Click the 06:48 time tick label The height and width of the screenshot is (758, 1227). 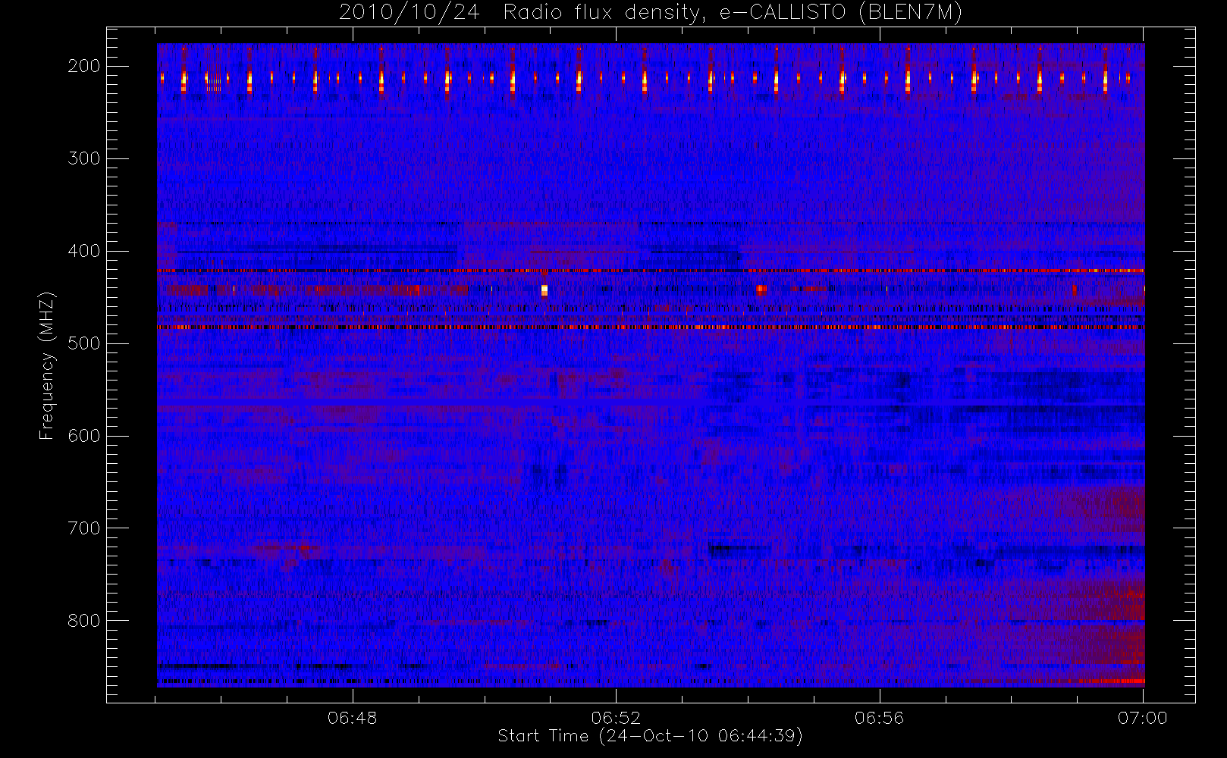pos(353,718)
